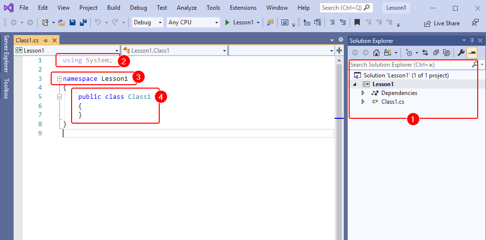
Task: Open the Build menu
Action: pyautogui.click(x=113, y=8)
